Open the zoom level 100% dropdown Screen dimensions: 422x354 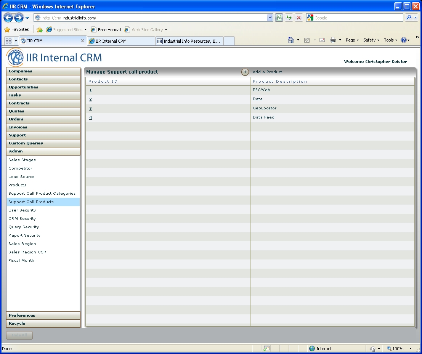tap(398, 349)
